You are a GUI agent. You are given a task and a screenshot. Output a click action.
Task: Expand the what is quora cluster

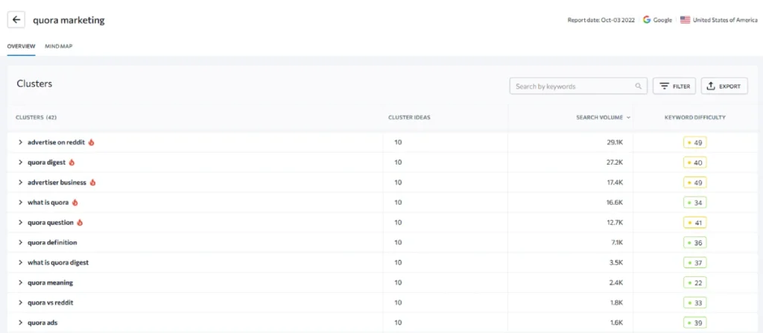tap(20, 202)
